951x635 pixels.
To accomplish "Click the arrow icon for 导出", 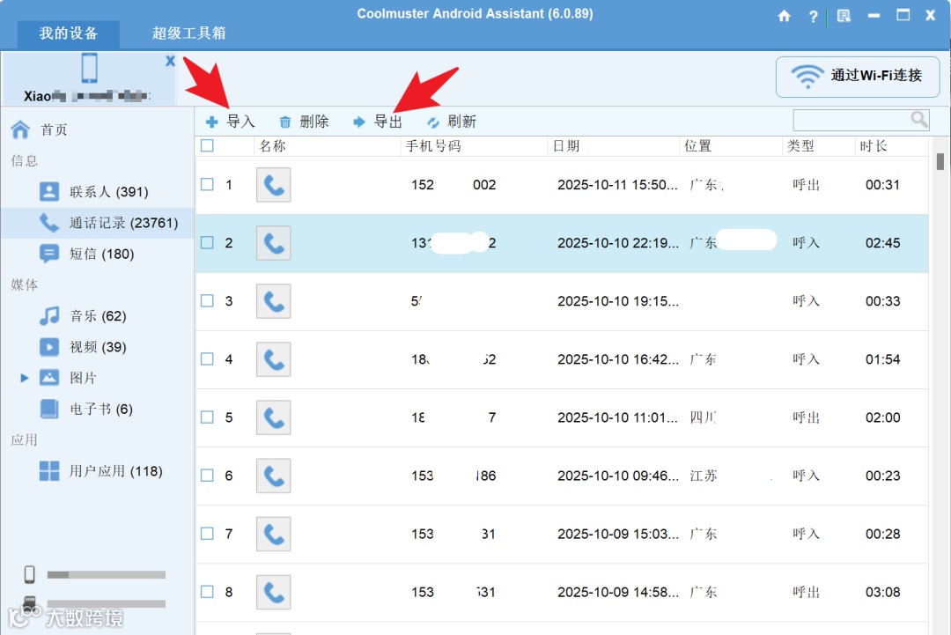I will pos(359,122).
